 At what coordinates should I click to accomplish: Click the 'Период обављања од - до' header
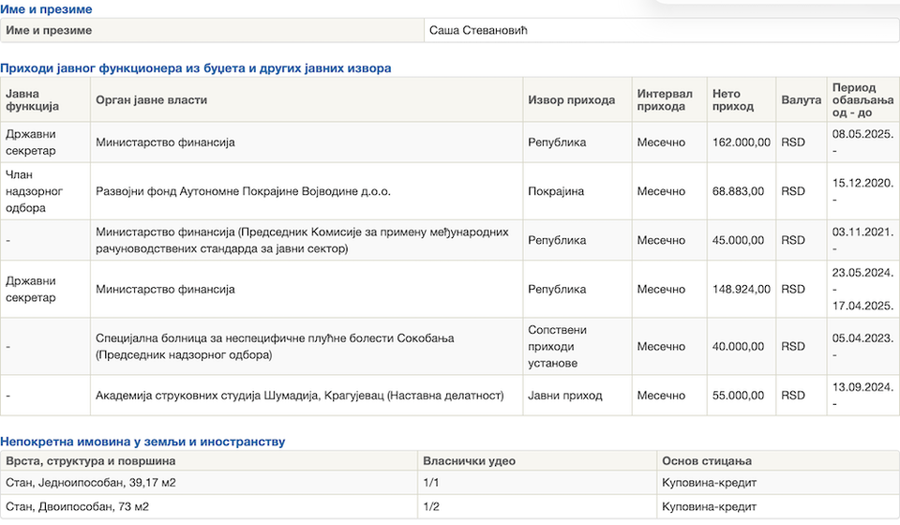[862, 99]
